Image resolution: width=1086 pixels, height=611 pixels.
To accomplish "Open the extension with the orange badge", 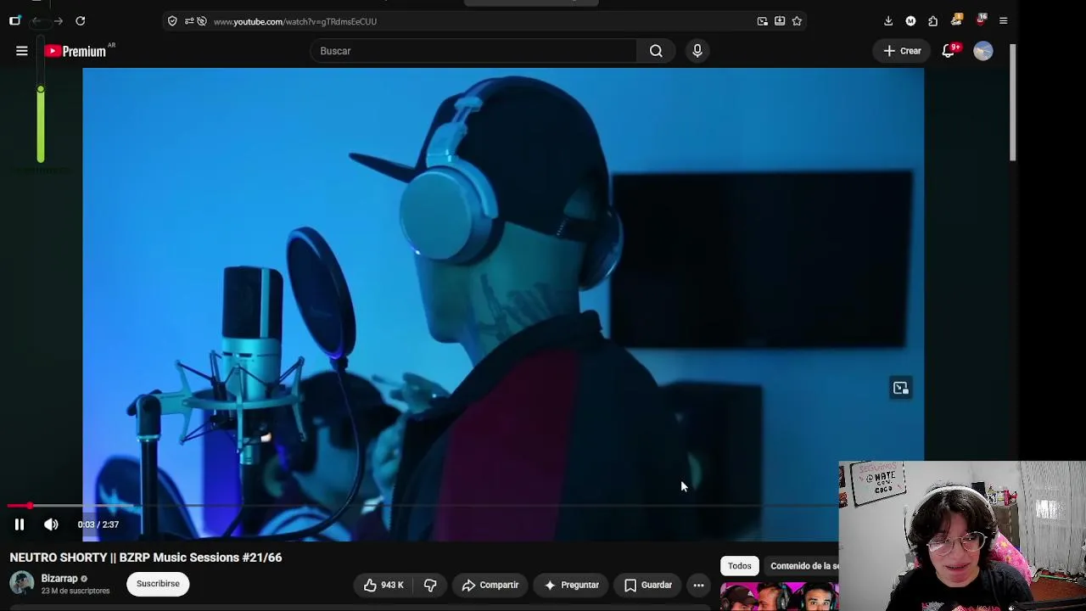I will coord(957,20).
